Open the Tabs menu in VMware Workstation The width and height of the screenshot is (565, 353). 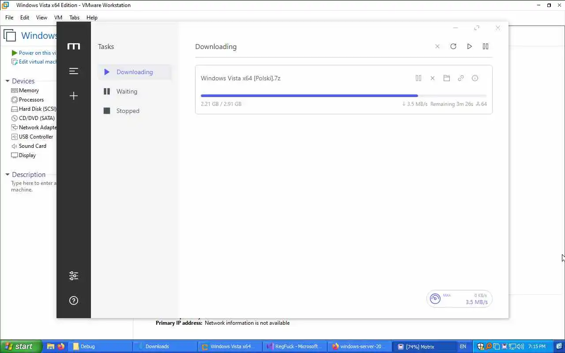click(x=74, y=18)
